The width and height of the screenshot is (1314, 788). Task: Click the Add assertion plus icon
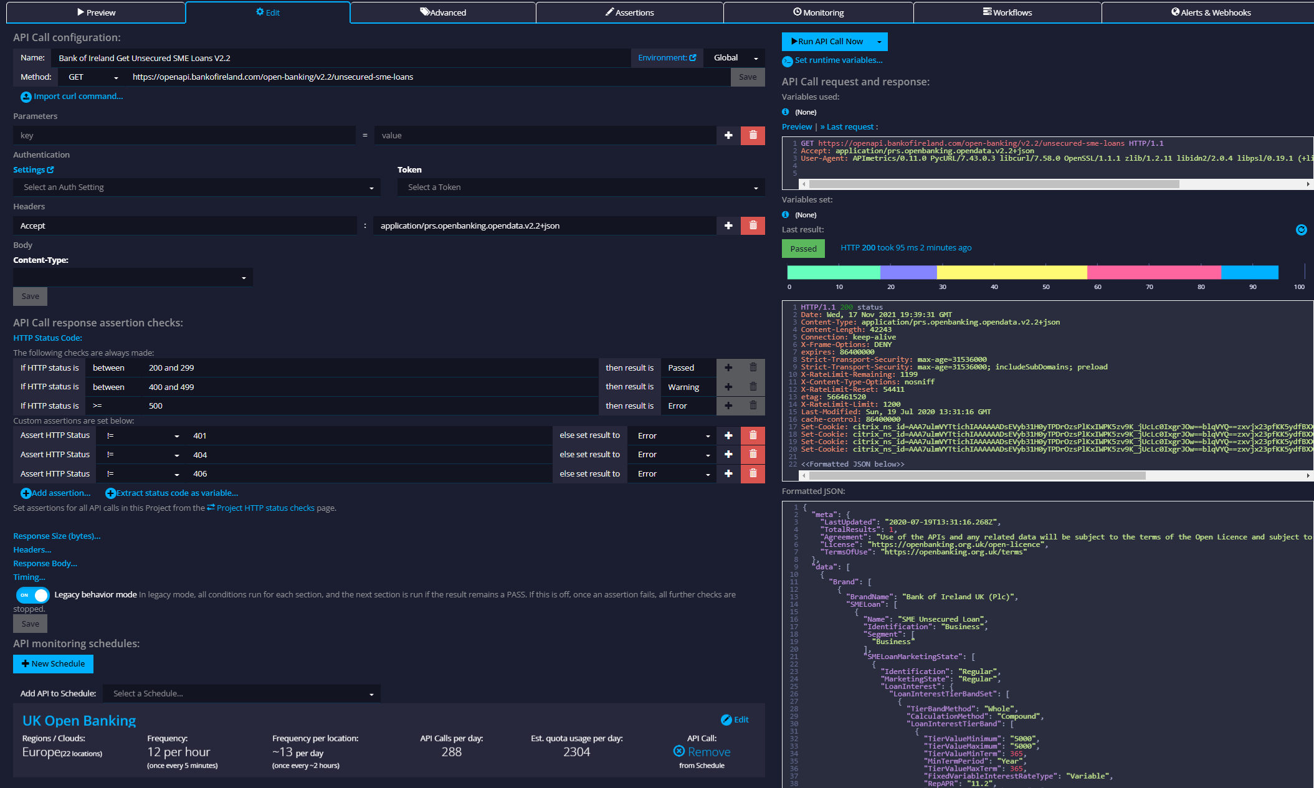[26, 493]
